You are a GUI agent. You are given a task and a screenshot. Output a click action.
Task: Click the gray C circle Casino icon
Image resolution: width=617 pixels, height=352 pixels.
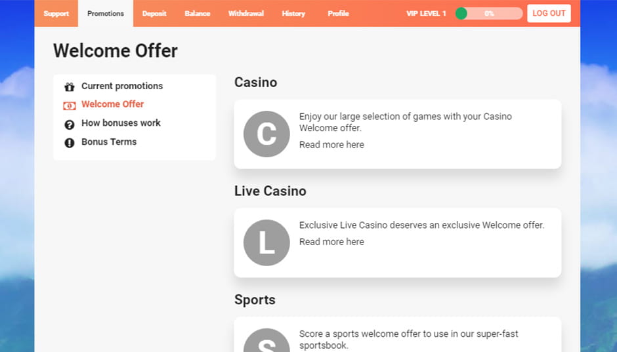pyautogui.click(x=266, y=134)
